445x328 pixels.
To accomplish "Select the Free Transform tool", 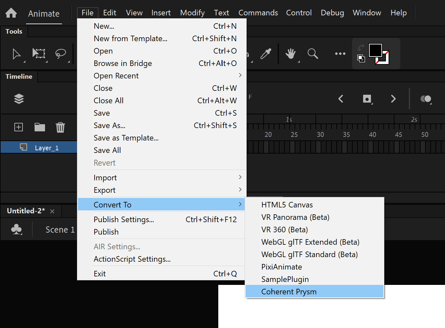I will [x=39, y=53].
